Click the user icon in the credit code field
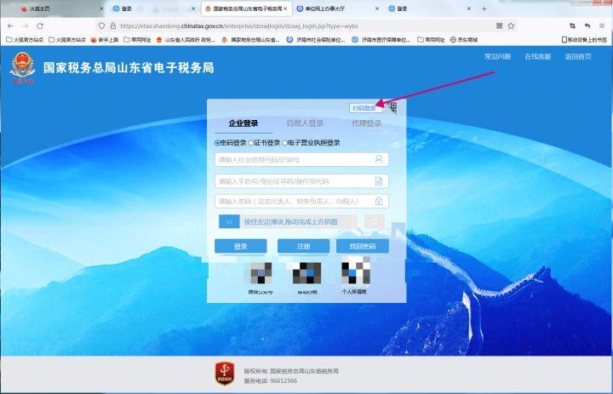The width and height of the screenshot is (613, 394). 378,159
